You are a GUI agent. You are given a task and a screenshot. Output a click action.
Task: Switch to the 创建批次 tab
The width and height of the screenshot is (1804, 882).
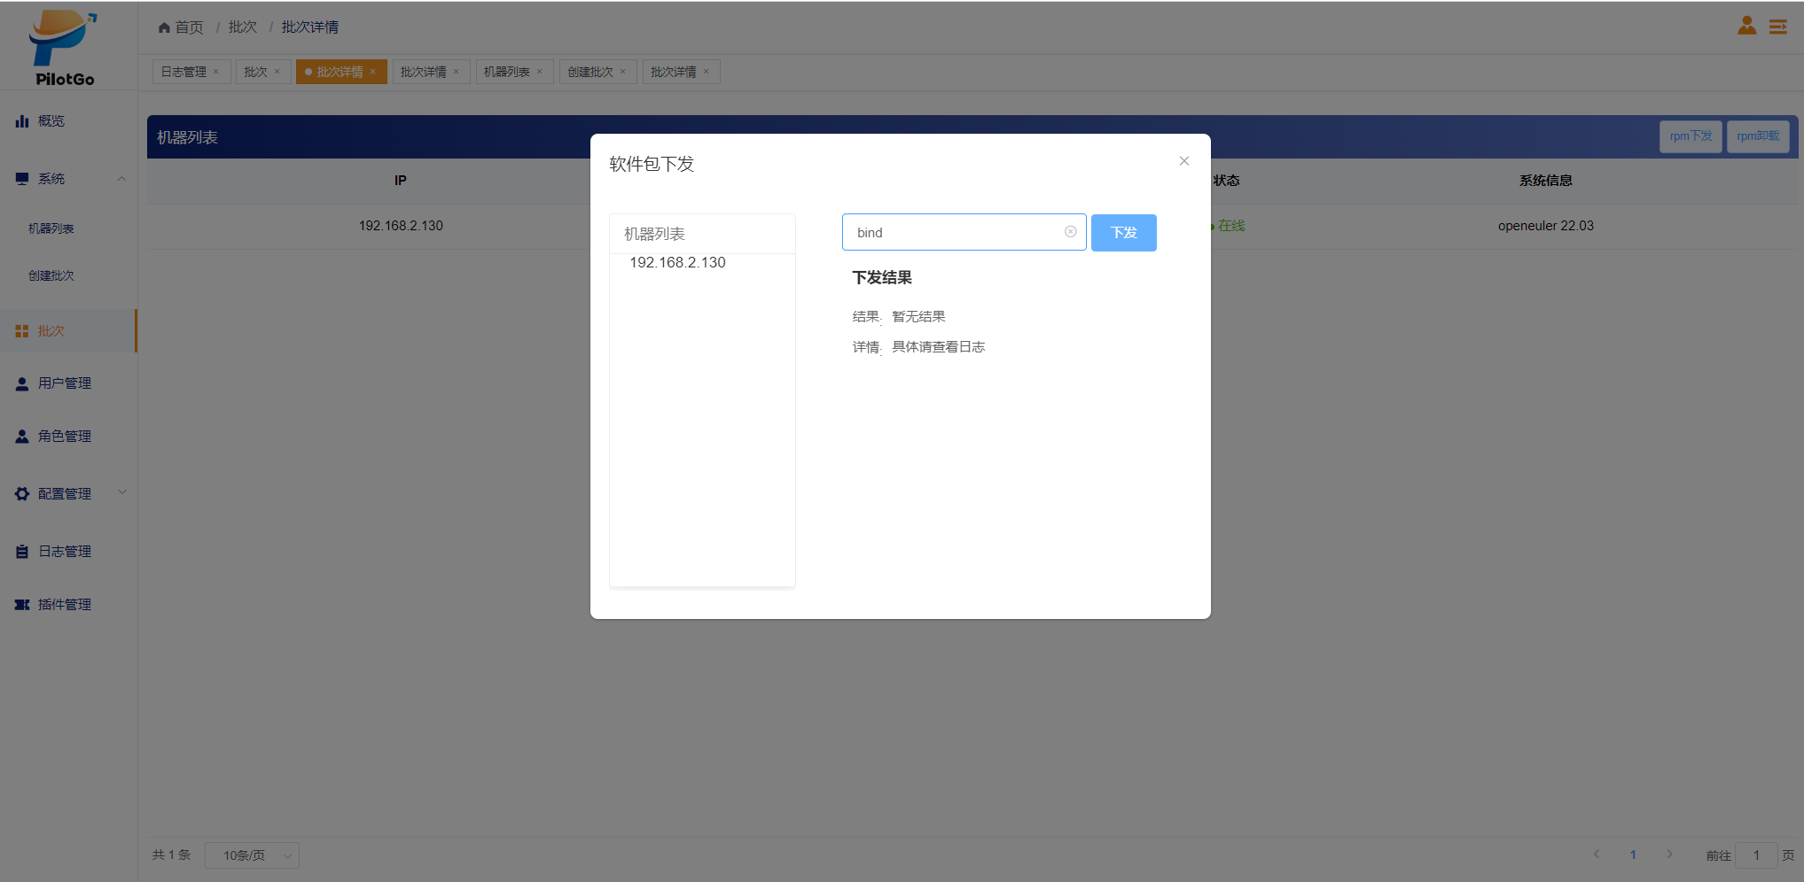click(590, 72)
